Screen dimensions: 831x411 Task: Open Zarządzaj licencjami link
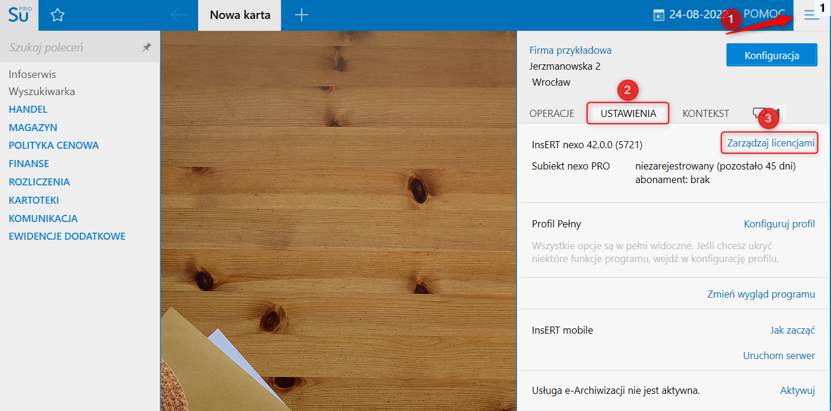[771, 143]
